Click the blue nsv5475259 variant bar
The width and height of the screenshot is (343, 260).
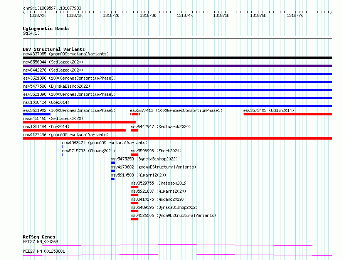coord(113,163)
